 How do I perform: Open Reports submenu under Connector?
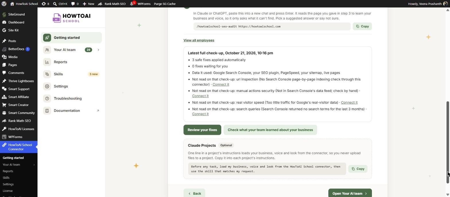(x=8, y=171)
